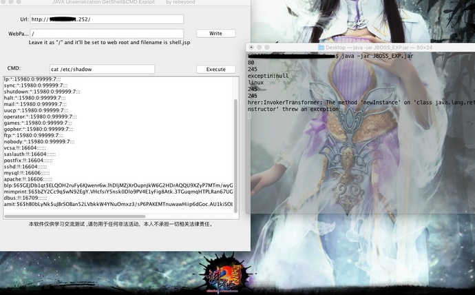Screen dimensions: 475x295
Task: Click the 'dbus:!!:16709' output line
Action: pyautogui.click(x=25, y=198)
